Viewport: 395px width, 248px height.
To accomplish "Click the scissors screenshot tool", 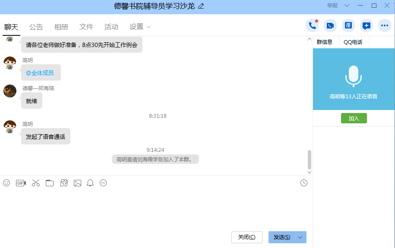I will [x=36, y=183].
